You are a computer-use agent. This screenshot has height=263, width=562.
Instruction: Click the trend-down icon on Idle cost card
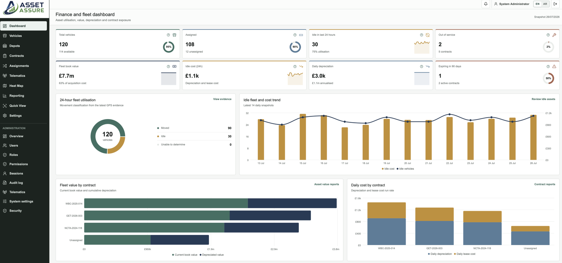tap(301, 66)
